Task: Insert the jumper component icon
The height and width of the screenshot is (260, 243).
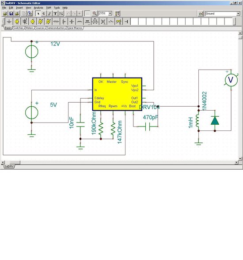Action: click(126, 22)
